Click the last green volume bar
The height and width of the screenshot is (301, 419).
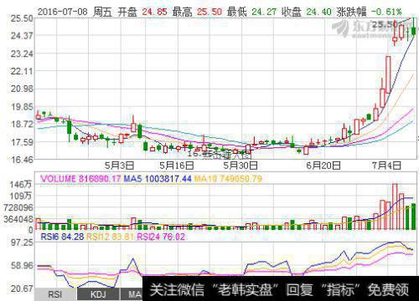[413, 217]
